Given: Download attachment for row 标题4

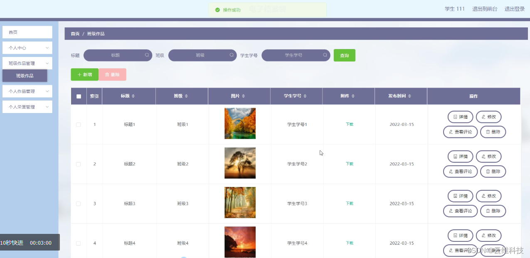Looking at the screenshot, I should pos(350,243).
